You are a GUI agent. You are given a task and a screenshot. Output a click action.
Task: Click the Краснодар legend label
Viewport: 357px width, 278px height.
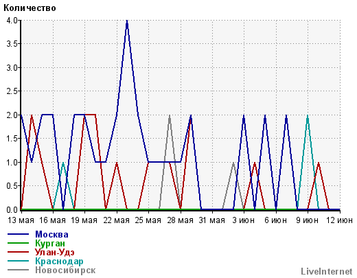click(59, 261)
